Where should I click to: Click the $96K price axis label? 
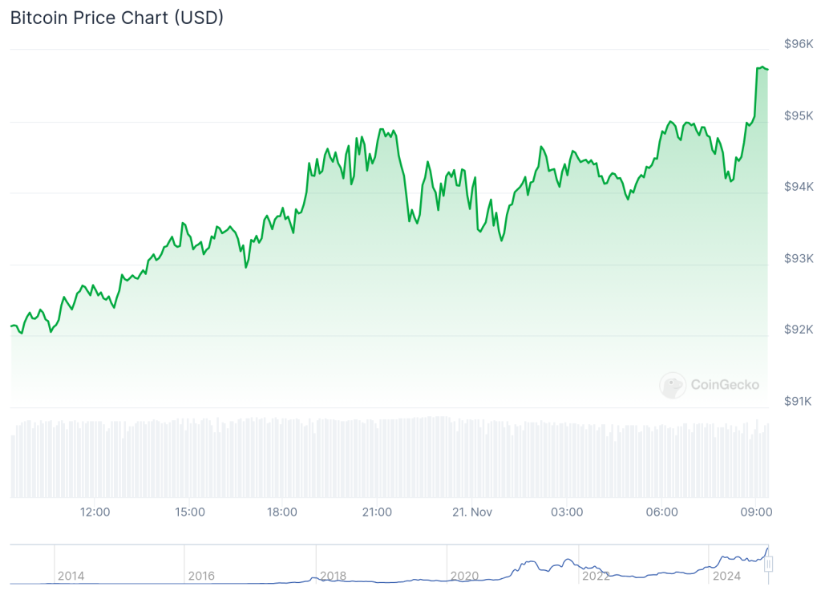coord(799,44)
